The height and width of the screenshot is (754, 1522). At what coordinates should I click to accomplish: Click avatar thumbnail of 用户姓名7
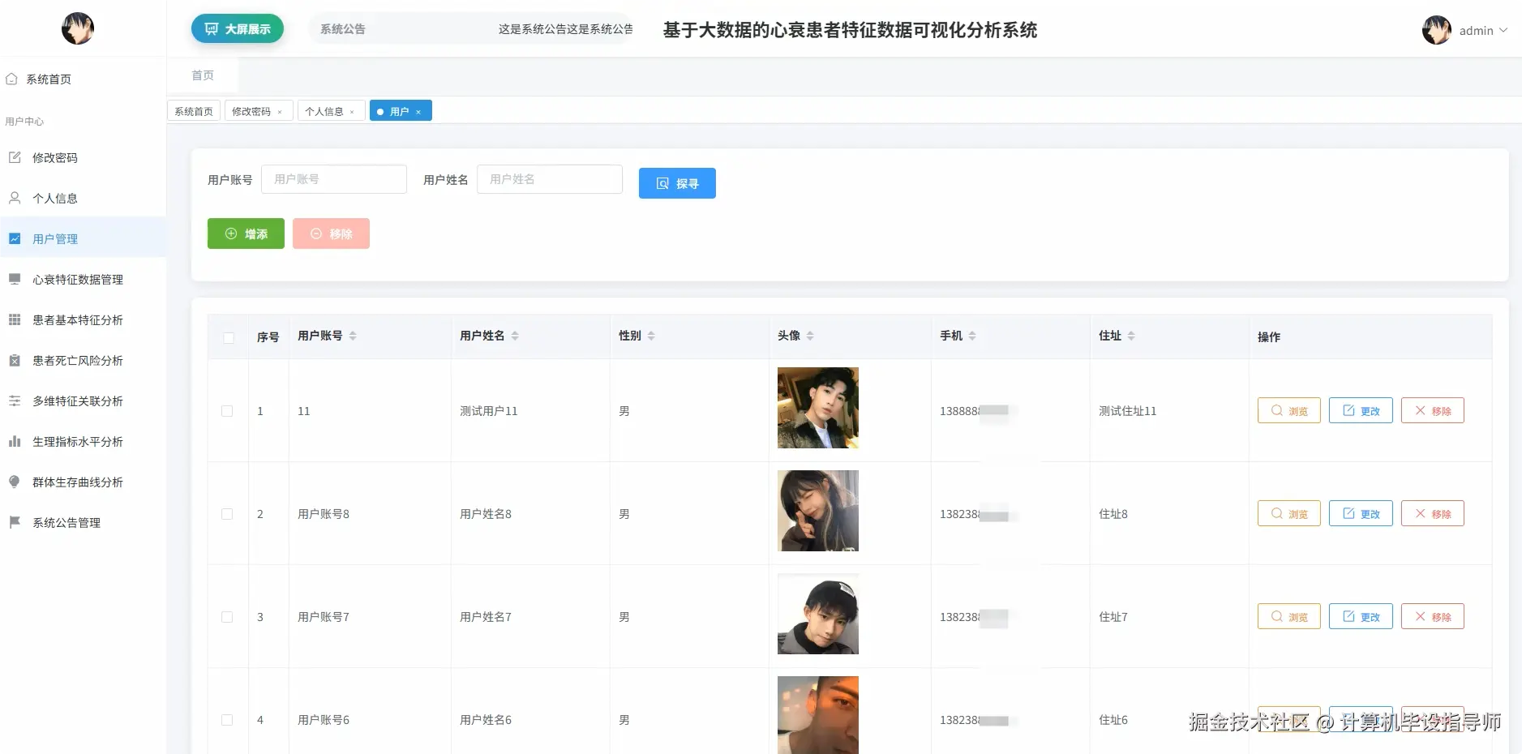tap(818, 614)
